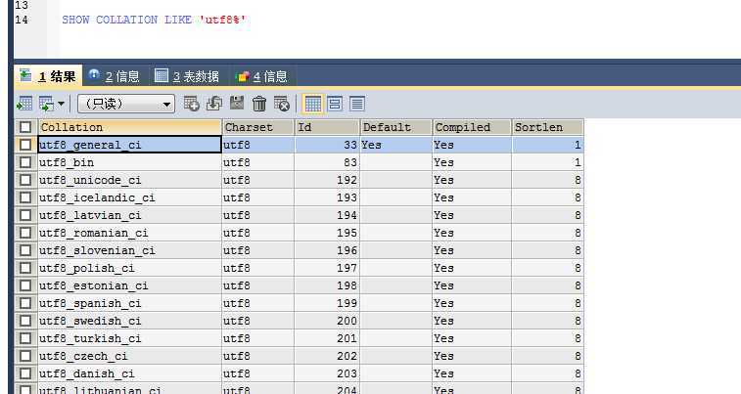Check the utf8_icelandic_ci row checkbox
This screenshot has height=394, width=741.
pos(25,197)
